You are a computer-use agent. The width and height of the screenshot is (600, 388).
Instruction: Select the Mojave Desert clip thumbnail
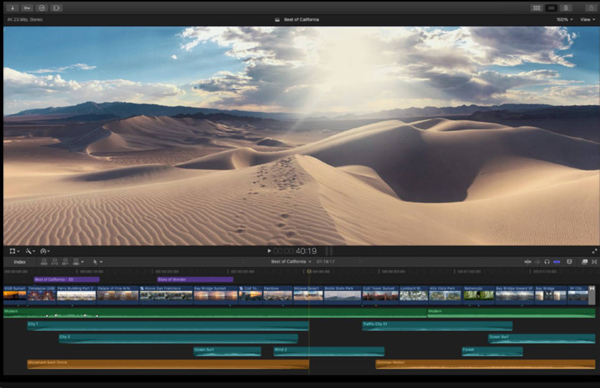308,295
